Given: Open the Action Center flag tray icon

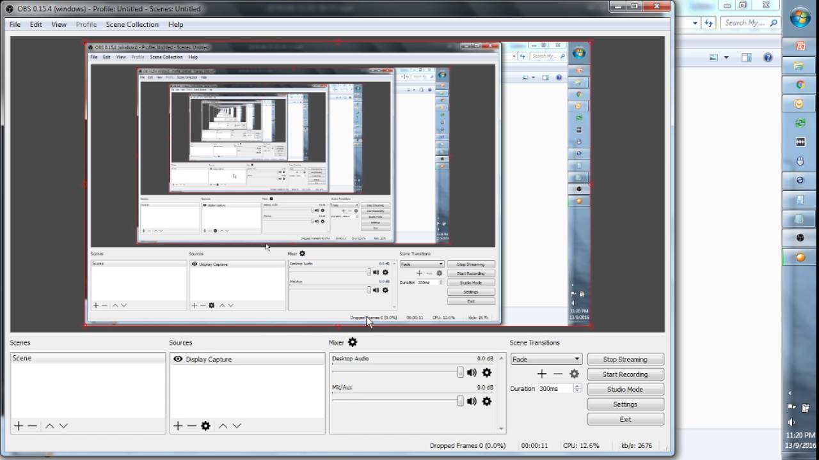Looking at the screenshot, I should pos(792,407).
